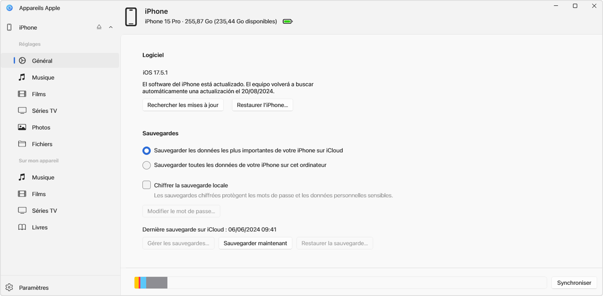This screenshot has width=603, height=296.
Task: Enable Chiffrer la sauvegarde locale checkbox
Action: coord(146,185)
